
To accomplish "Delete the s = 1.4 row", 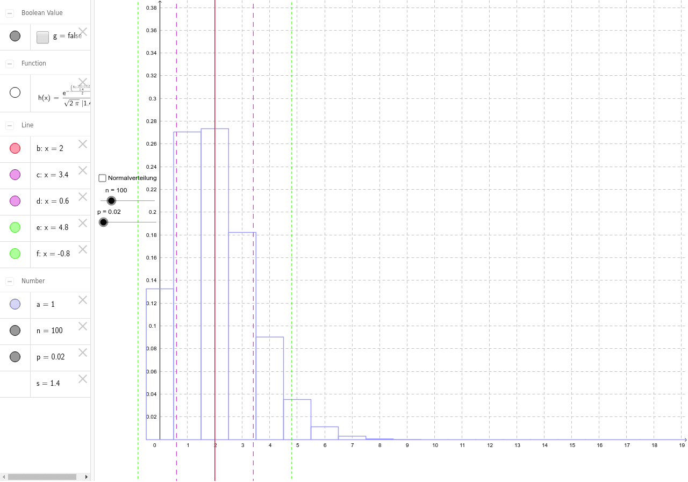I will [83, 379].
